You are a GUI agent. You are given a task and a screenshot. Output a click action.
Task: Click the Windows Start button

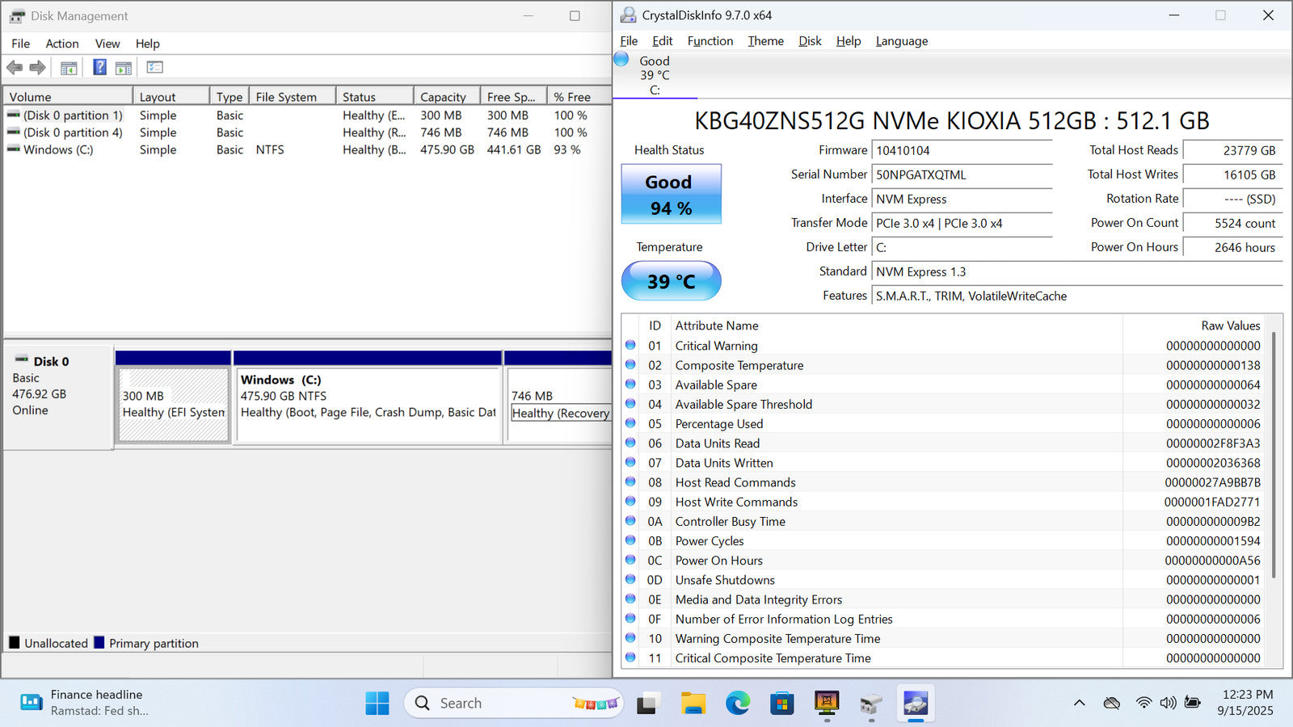(377, 703)
